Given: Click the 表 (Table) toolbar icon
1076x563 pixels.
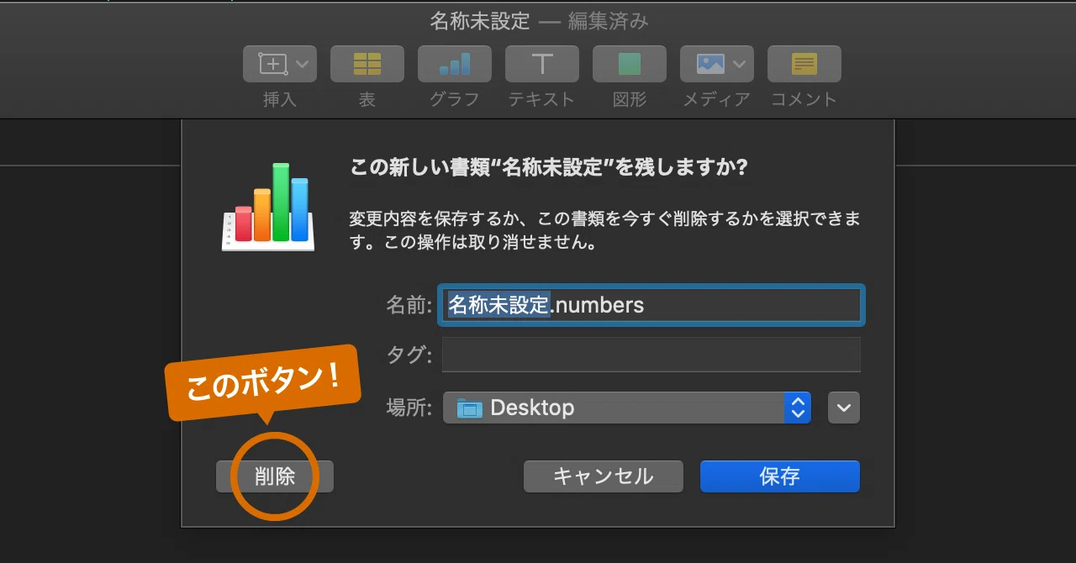Looking at the screenshot, I should 367,64.
